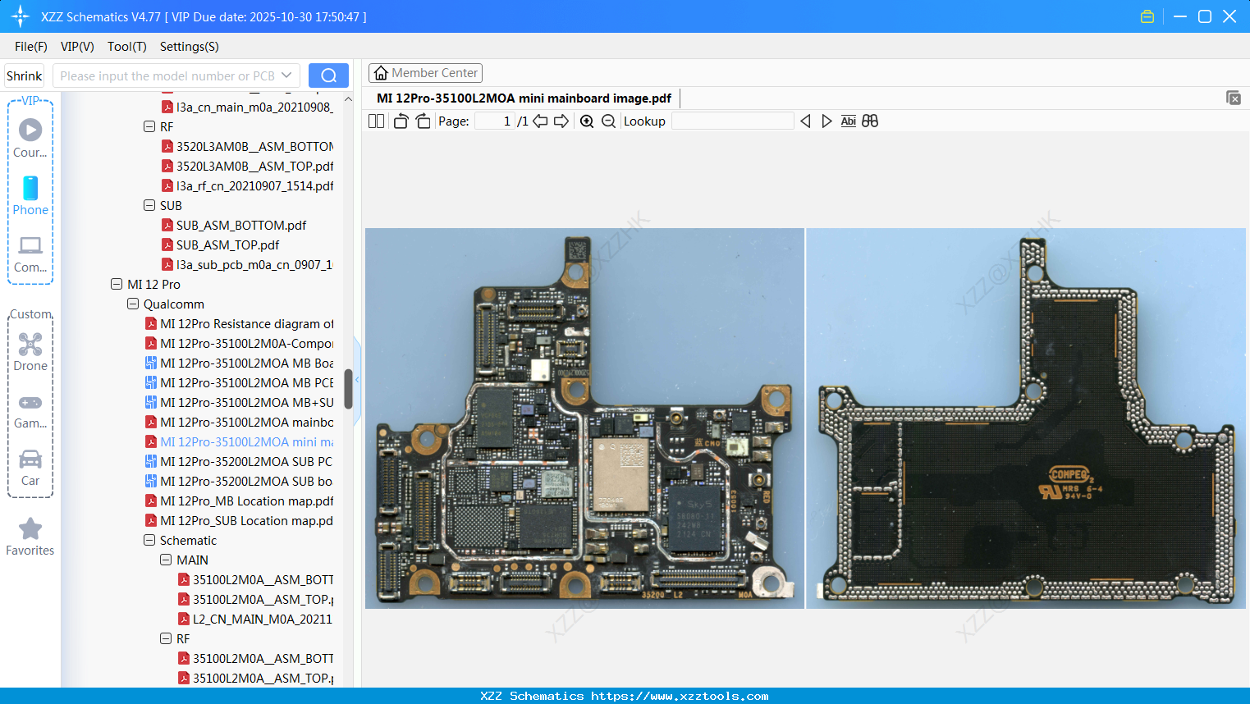
Task: Select the Drone custom category icon
Action: point(30,345)
